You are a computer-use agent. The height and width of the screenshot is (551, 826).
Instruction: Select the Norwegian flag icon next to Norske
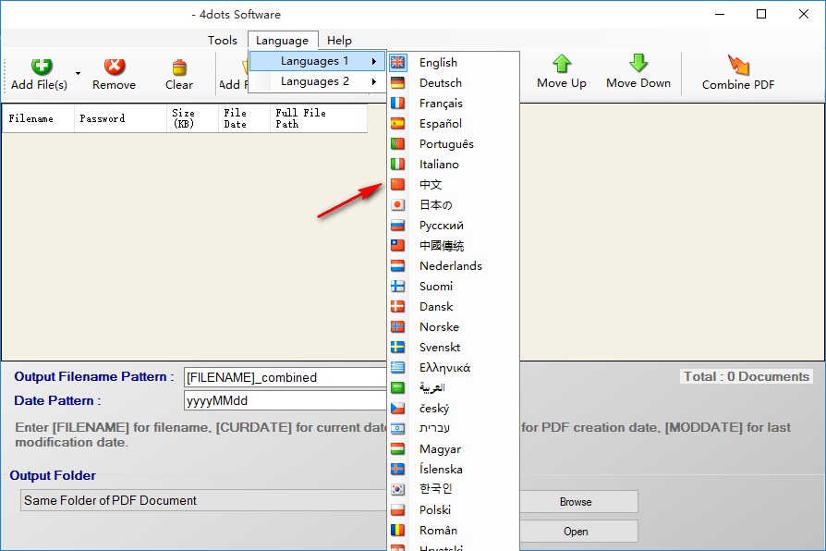[397, 327]
